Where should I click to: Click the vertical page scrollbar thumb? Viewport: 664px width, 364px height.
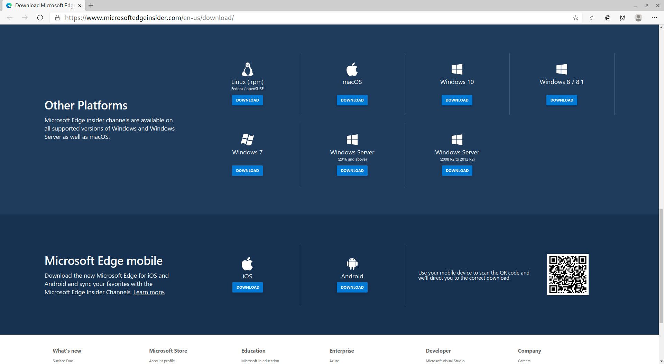pyautogui.click(x=661, y=266)
